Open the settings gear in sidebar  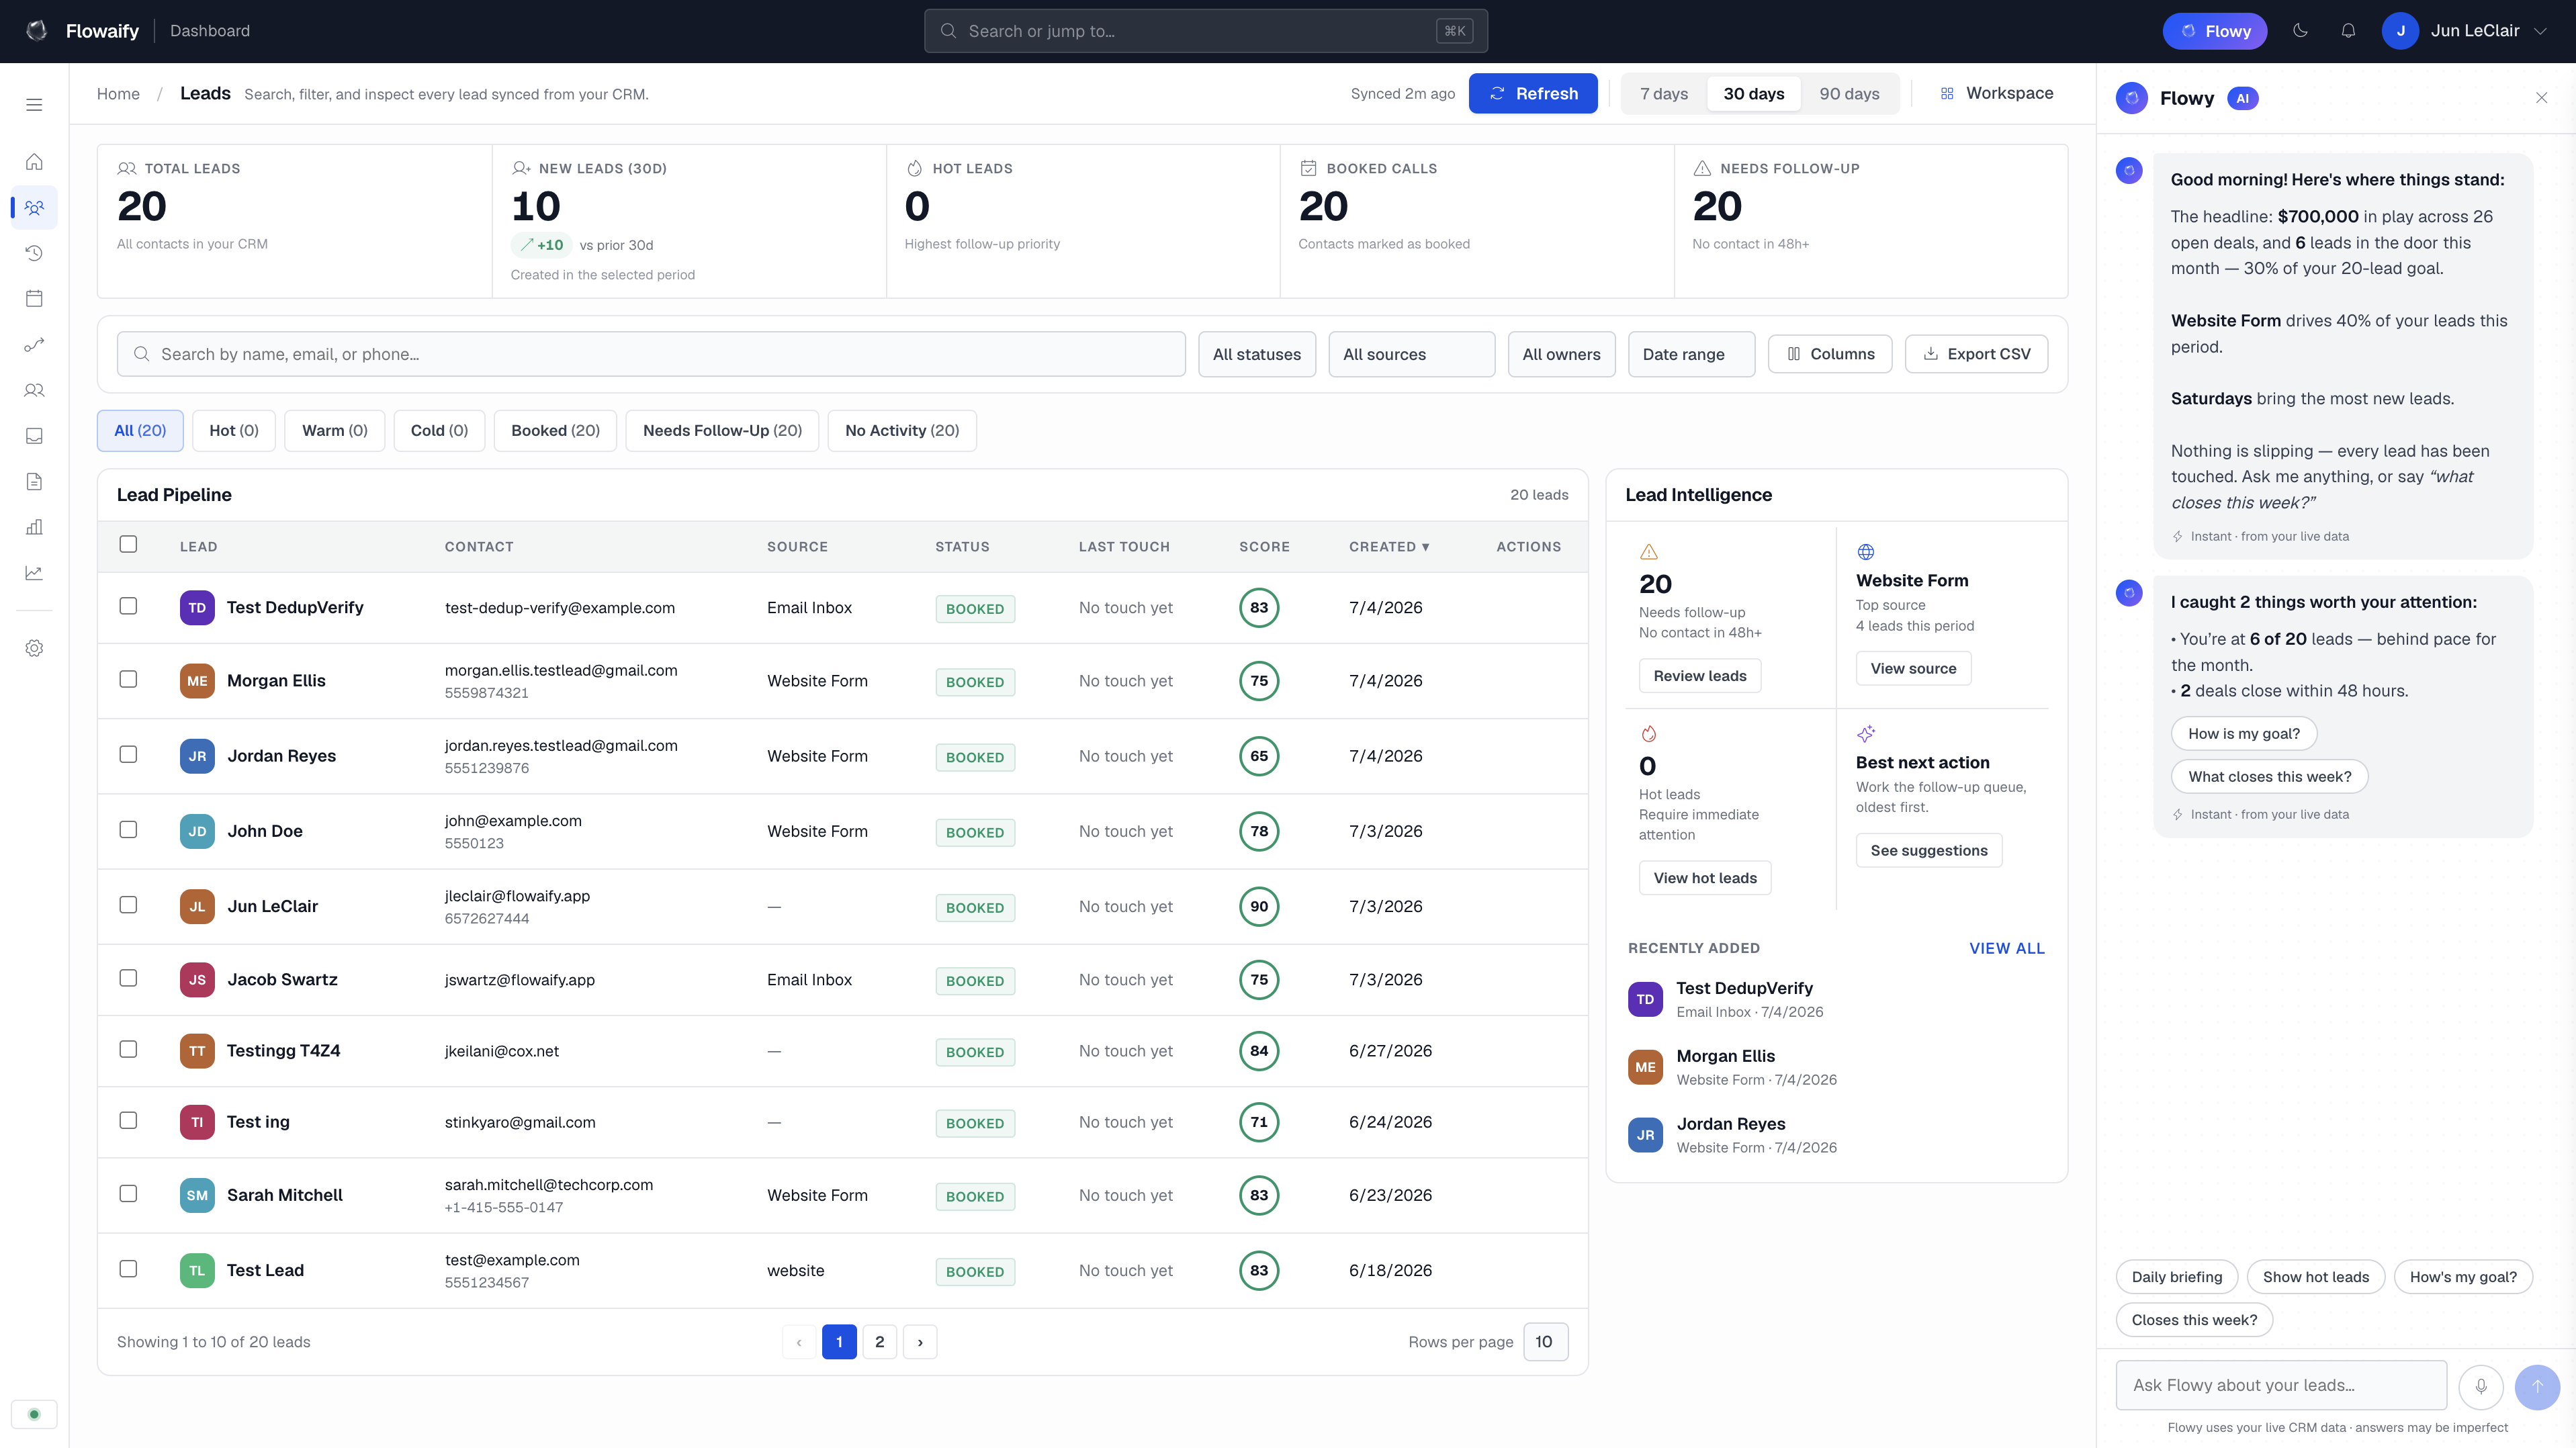tap(34, 648)
